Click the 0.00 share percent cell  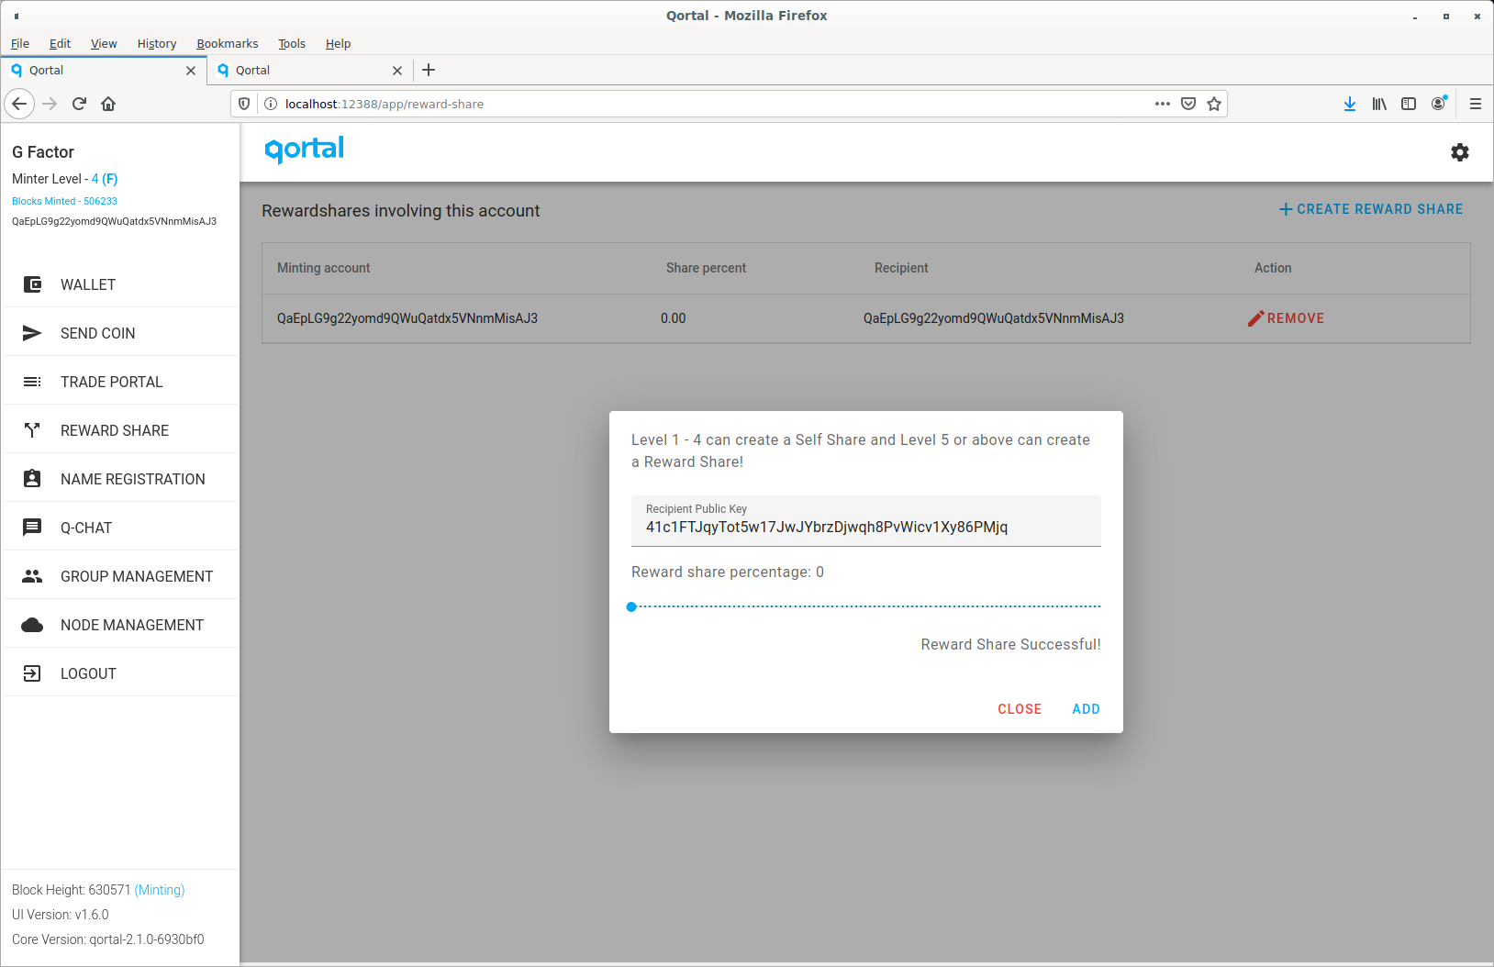pos(674,318)
